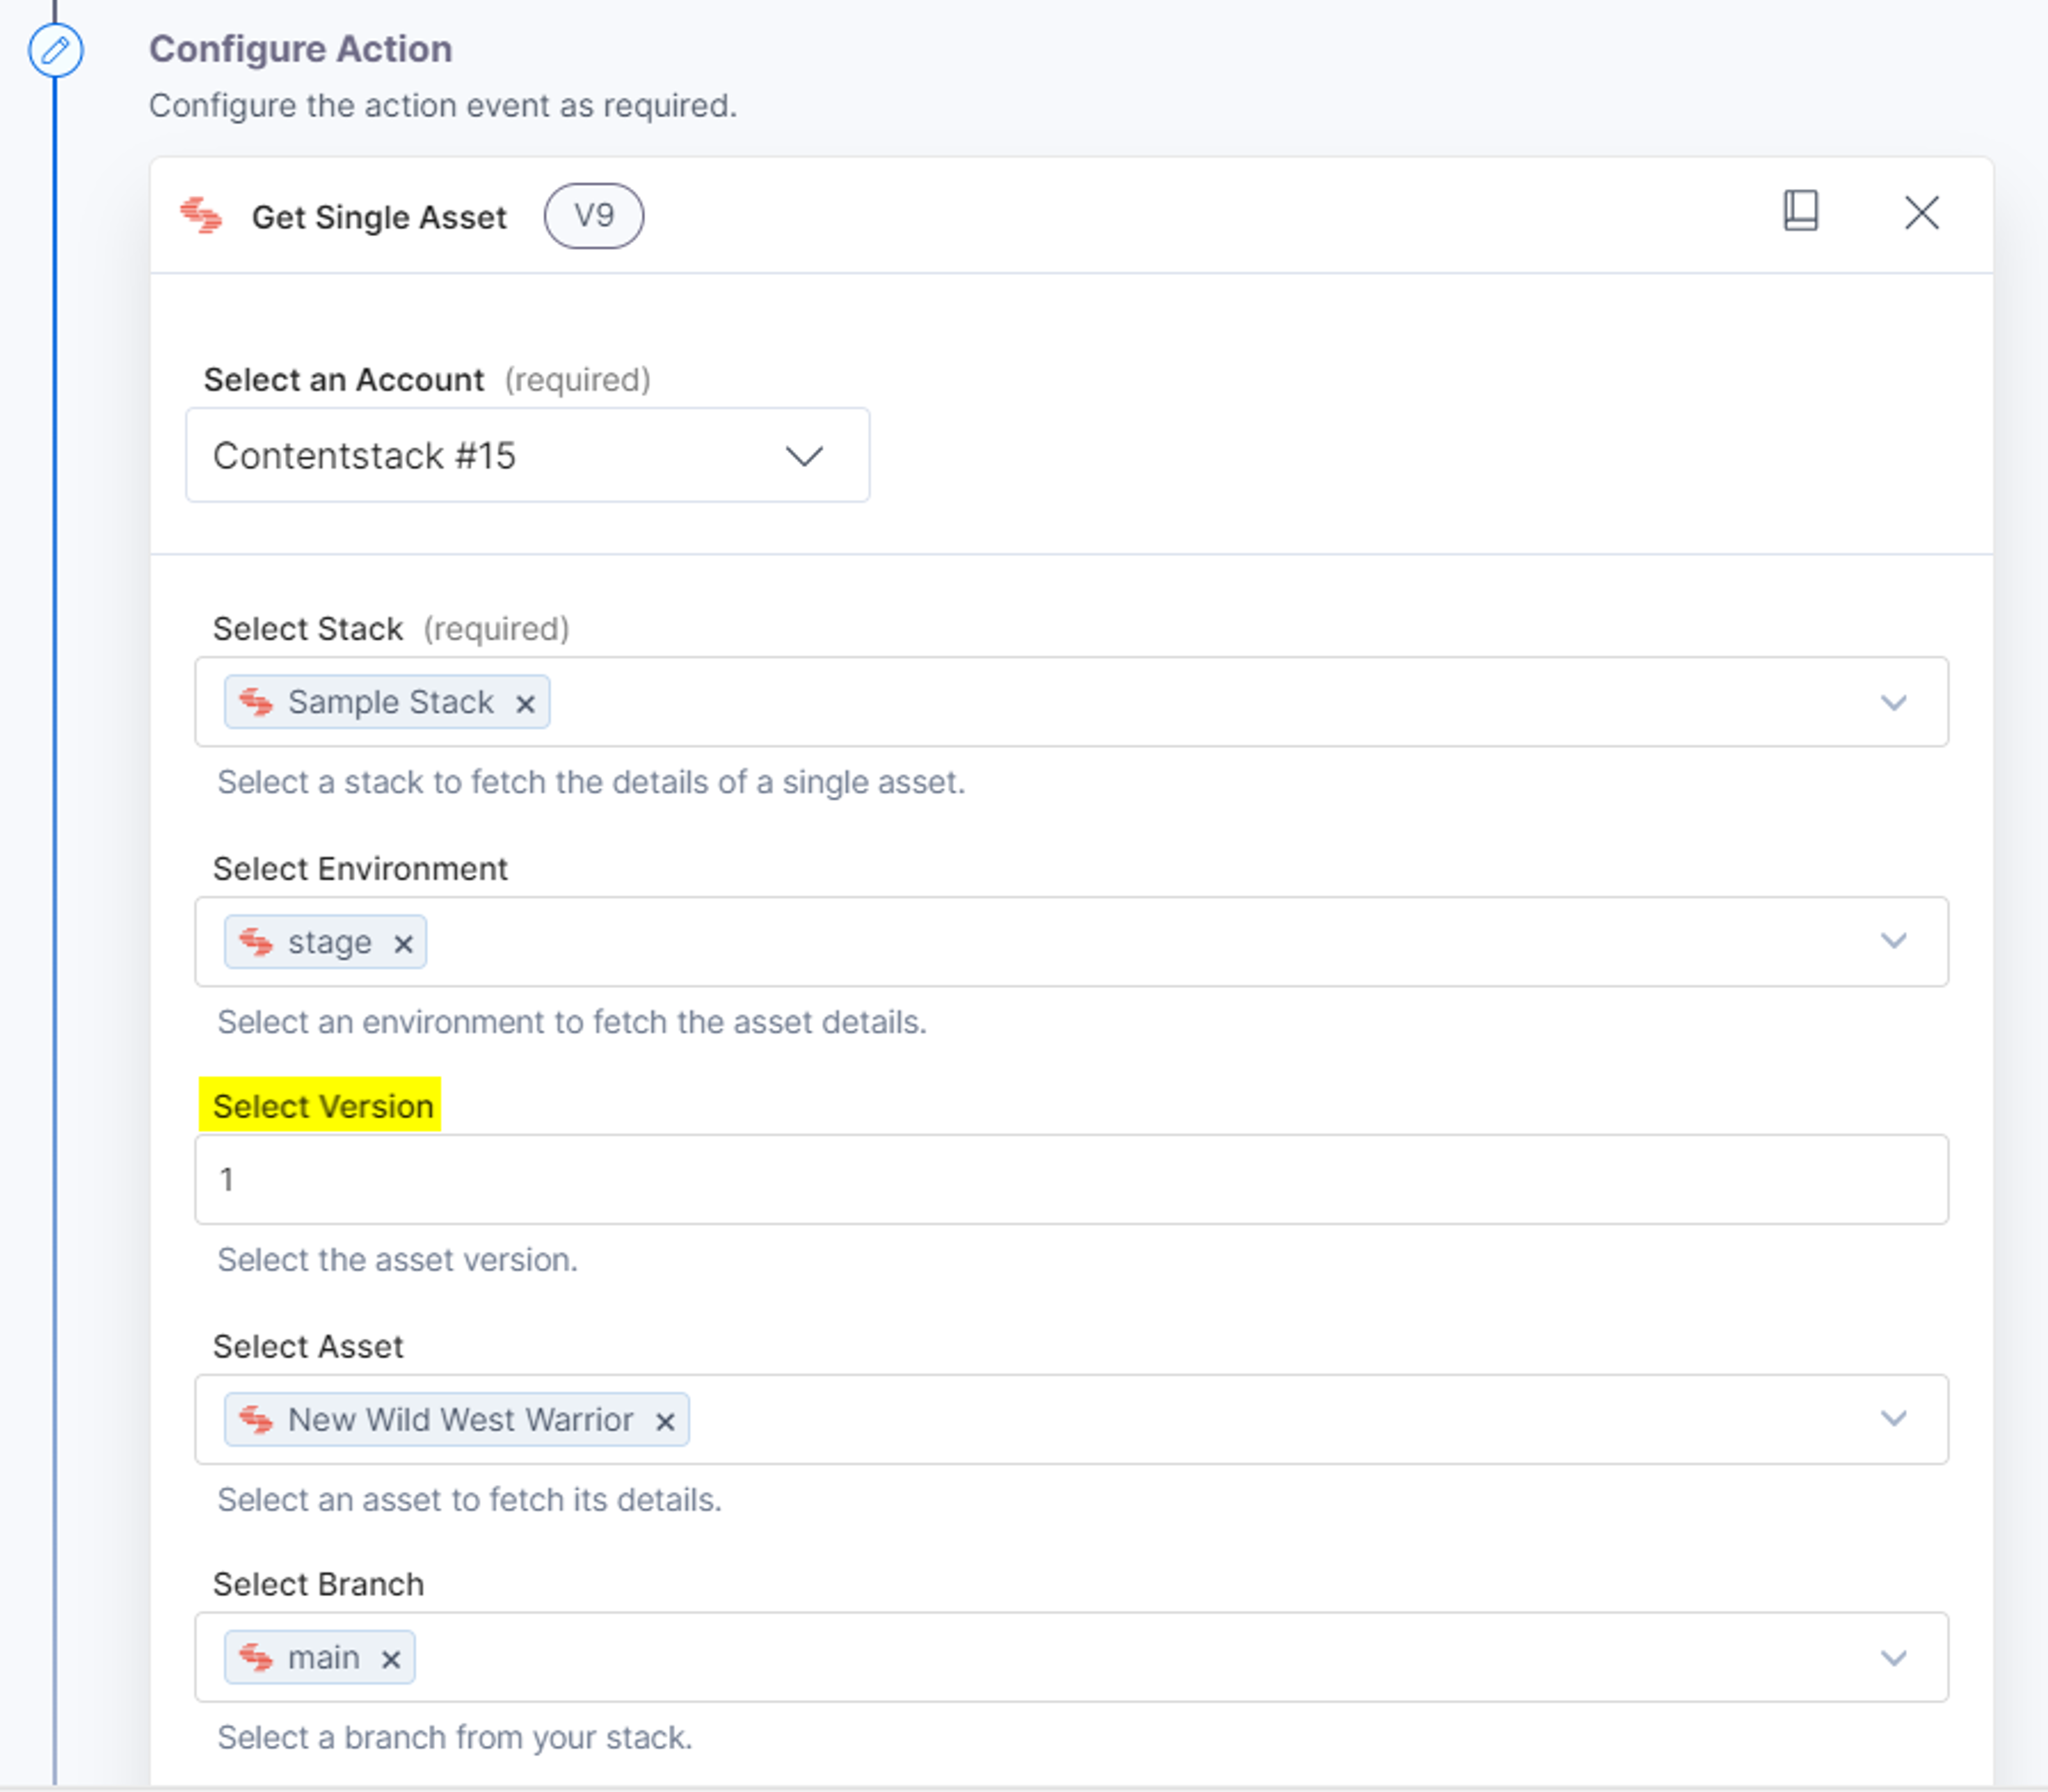Remove the New Wild West Warrior tag
Screen dimensions: 2048x1792
pos(665,1421)
